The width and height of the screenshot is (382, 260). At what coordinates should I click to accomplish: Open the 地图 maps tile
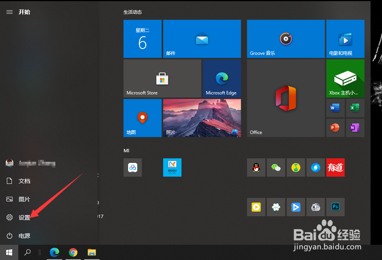pos(143,118)
